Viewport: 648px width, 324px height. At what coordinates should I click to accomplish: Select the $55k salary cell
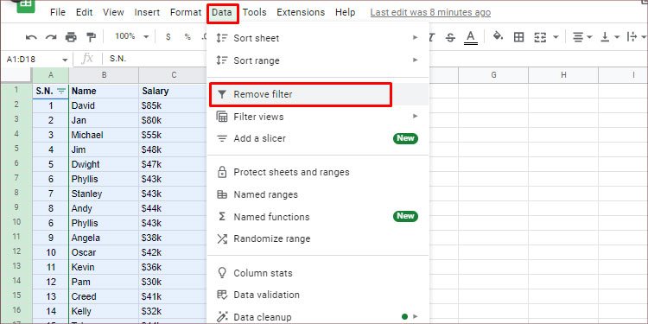click(x=173, y=135)
